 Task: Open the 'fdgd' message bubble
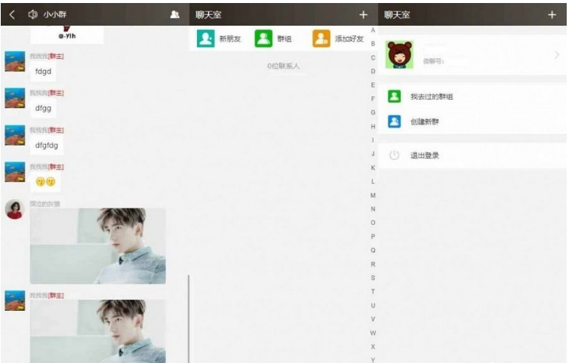(43, 72)
